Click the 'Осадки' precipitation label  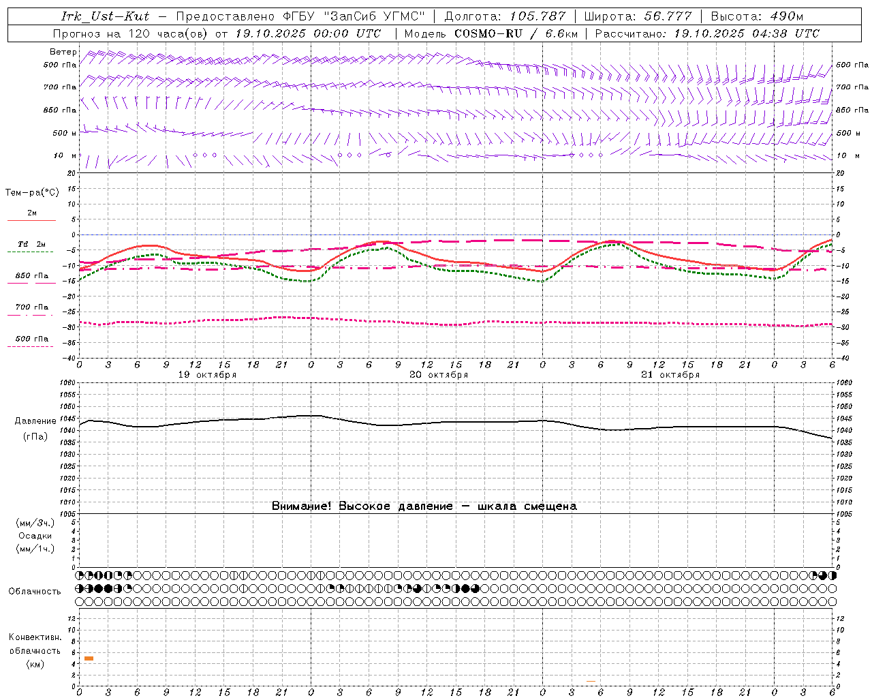pos(35,536)
